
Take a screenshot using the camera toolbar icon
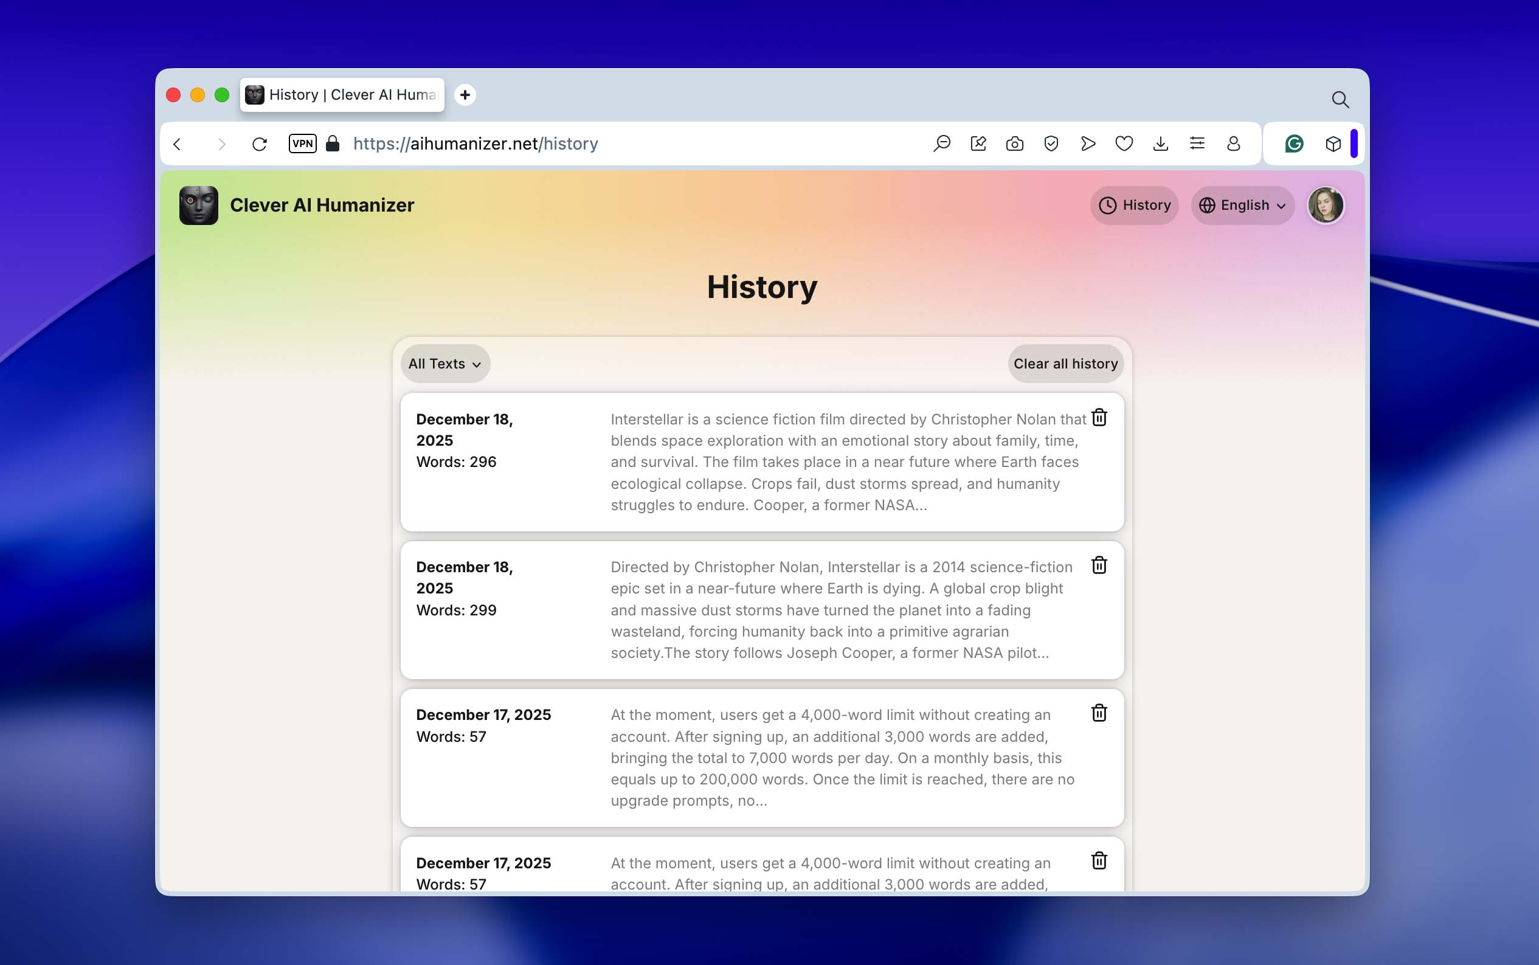(1014, 144)
